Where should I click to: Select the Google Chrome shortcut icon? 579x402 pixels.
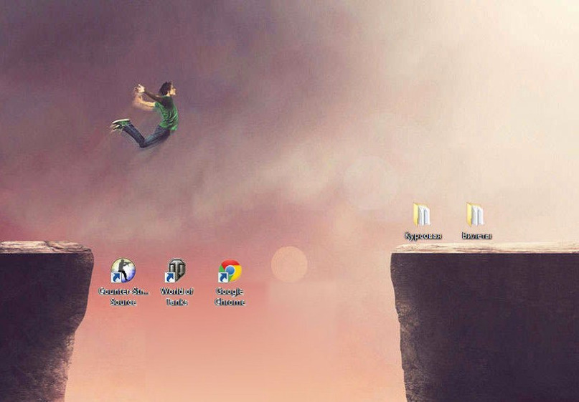coord(230,271)
